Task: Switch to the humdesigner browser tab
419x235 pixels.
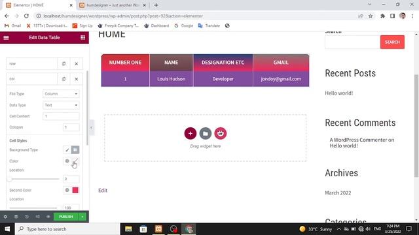Action: pos(112,5)
